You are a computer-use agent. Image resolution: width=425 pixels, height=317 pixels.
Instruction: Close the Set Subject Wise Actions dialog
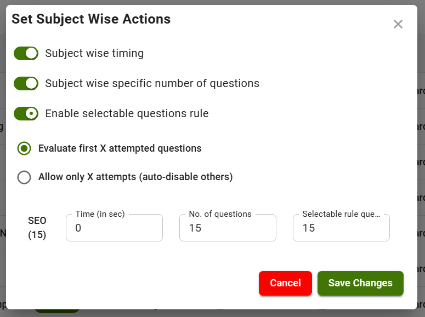(x=398, y=24)
